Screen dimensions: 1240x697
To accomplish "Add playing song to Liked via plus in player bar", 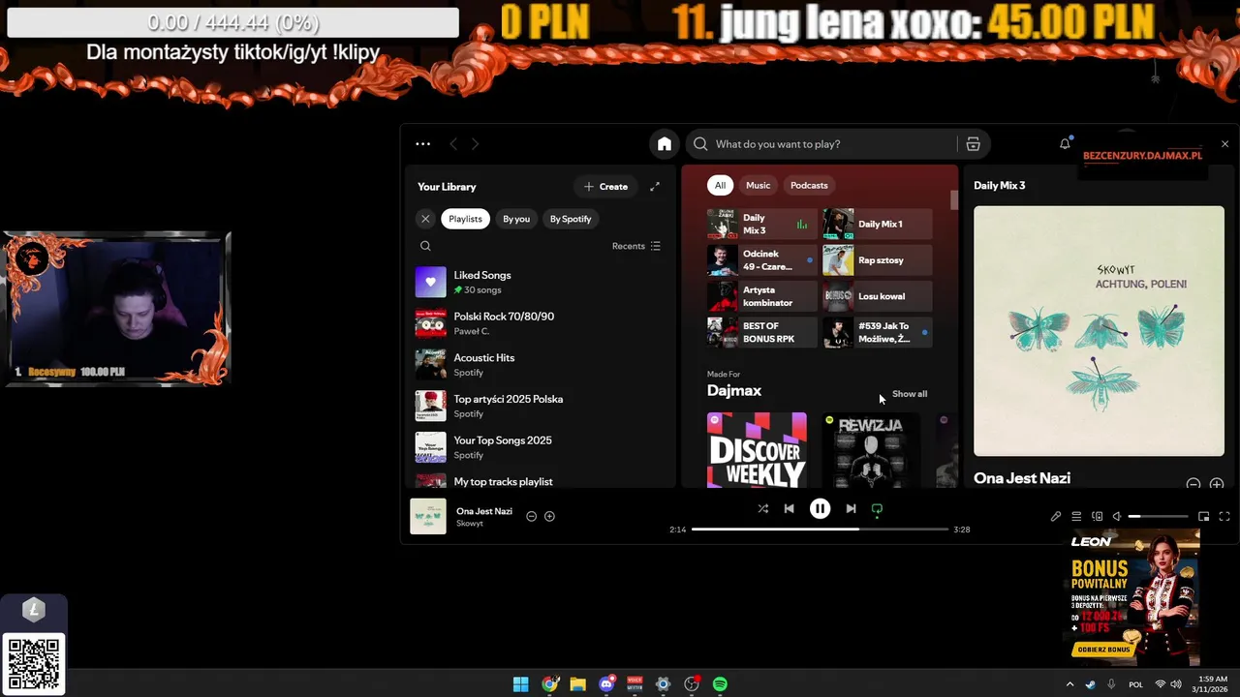I will tap(549, 516).
